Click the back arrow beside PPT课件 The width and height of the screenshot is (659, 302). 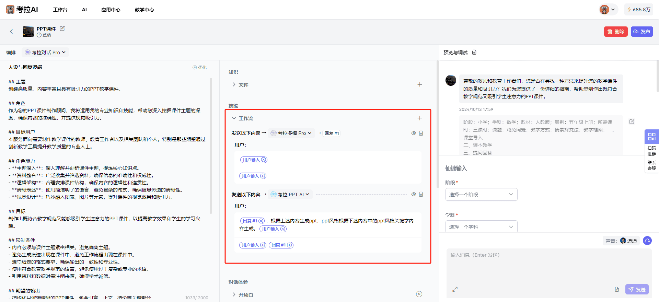[x=11, y=32]
